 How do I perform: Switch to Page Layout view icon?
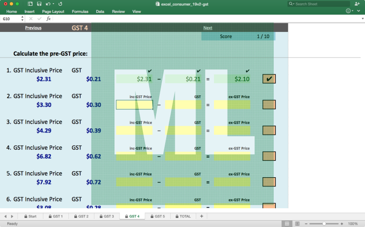(297, 224)
